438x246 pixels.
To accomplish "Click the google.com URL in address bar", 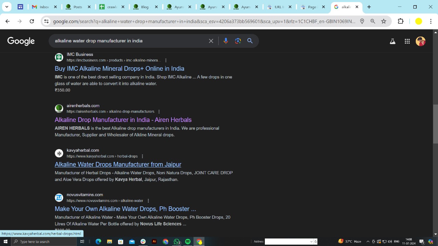I will point(204,21).
